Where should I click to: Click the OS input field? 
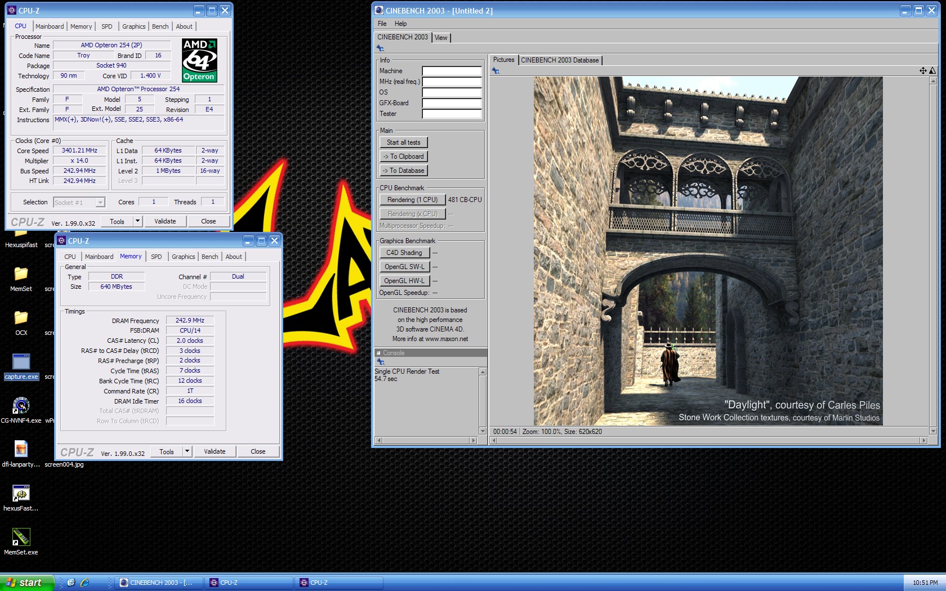coord(452,92)
